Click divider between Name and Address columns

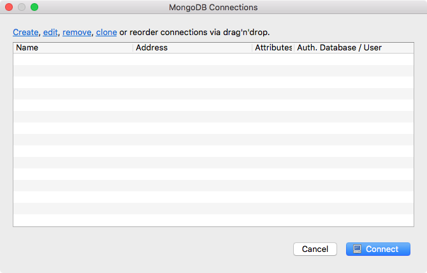(133, 48)
